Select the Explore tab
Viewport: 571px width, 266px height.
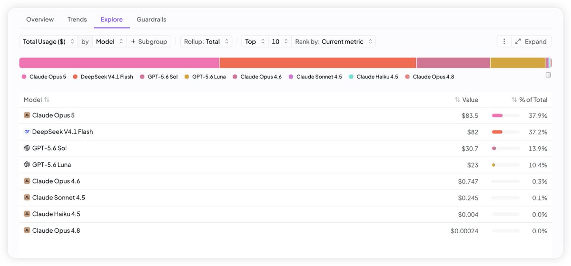pyautogui.click(x=112, y=19)
